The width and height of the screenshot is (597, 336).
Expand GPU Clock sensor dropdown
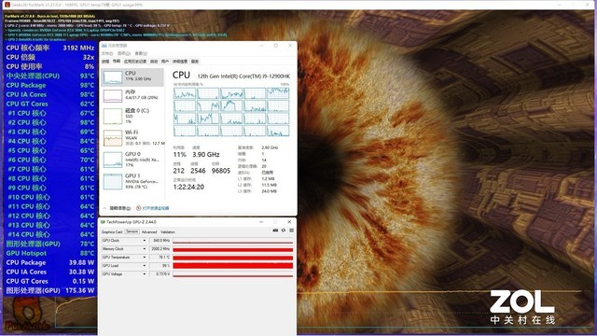tap(145, 241)
